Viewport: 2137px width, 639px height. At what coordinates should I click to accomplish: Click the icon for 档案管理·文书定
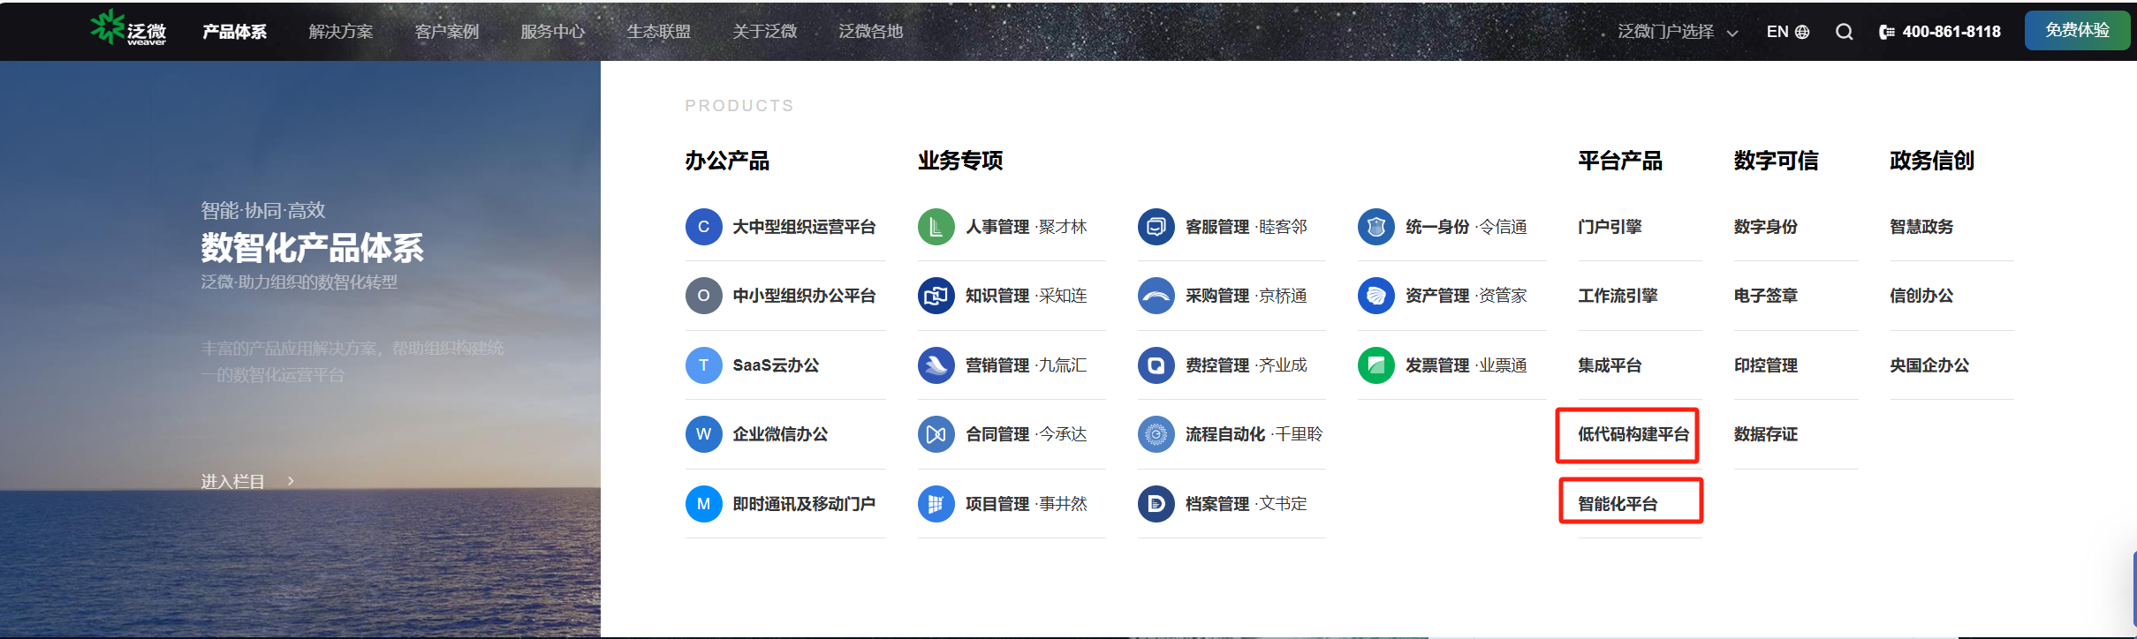(x=1156, y=504)
